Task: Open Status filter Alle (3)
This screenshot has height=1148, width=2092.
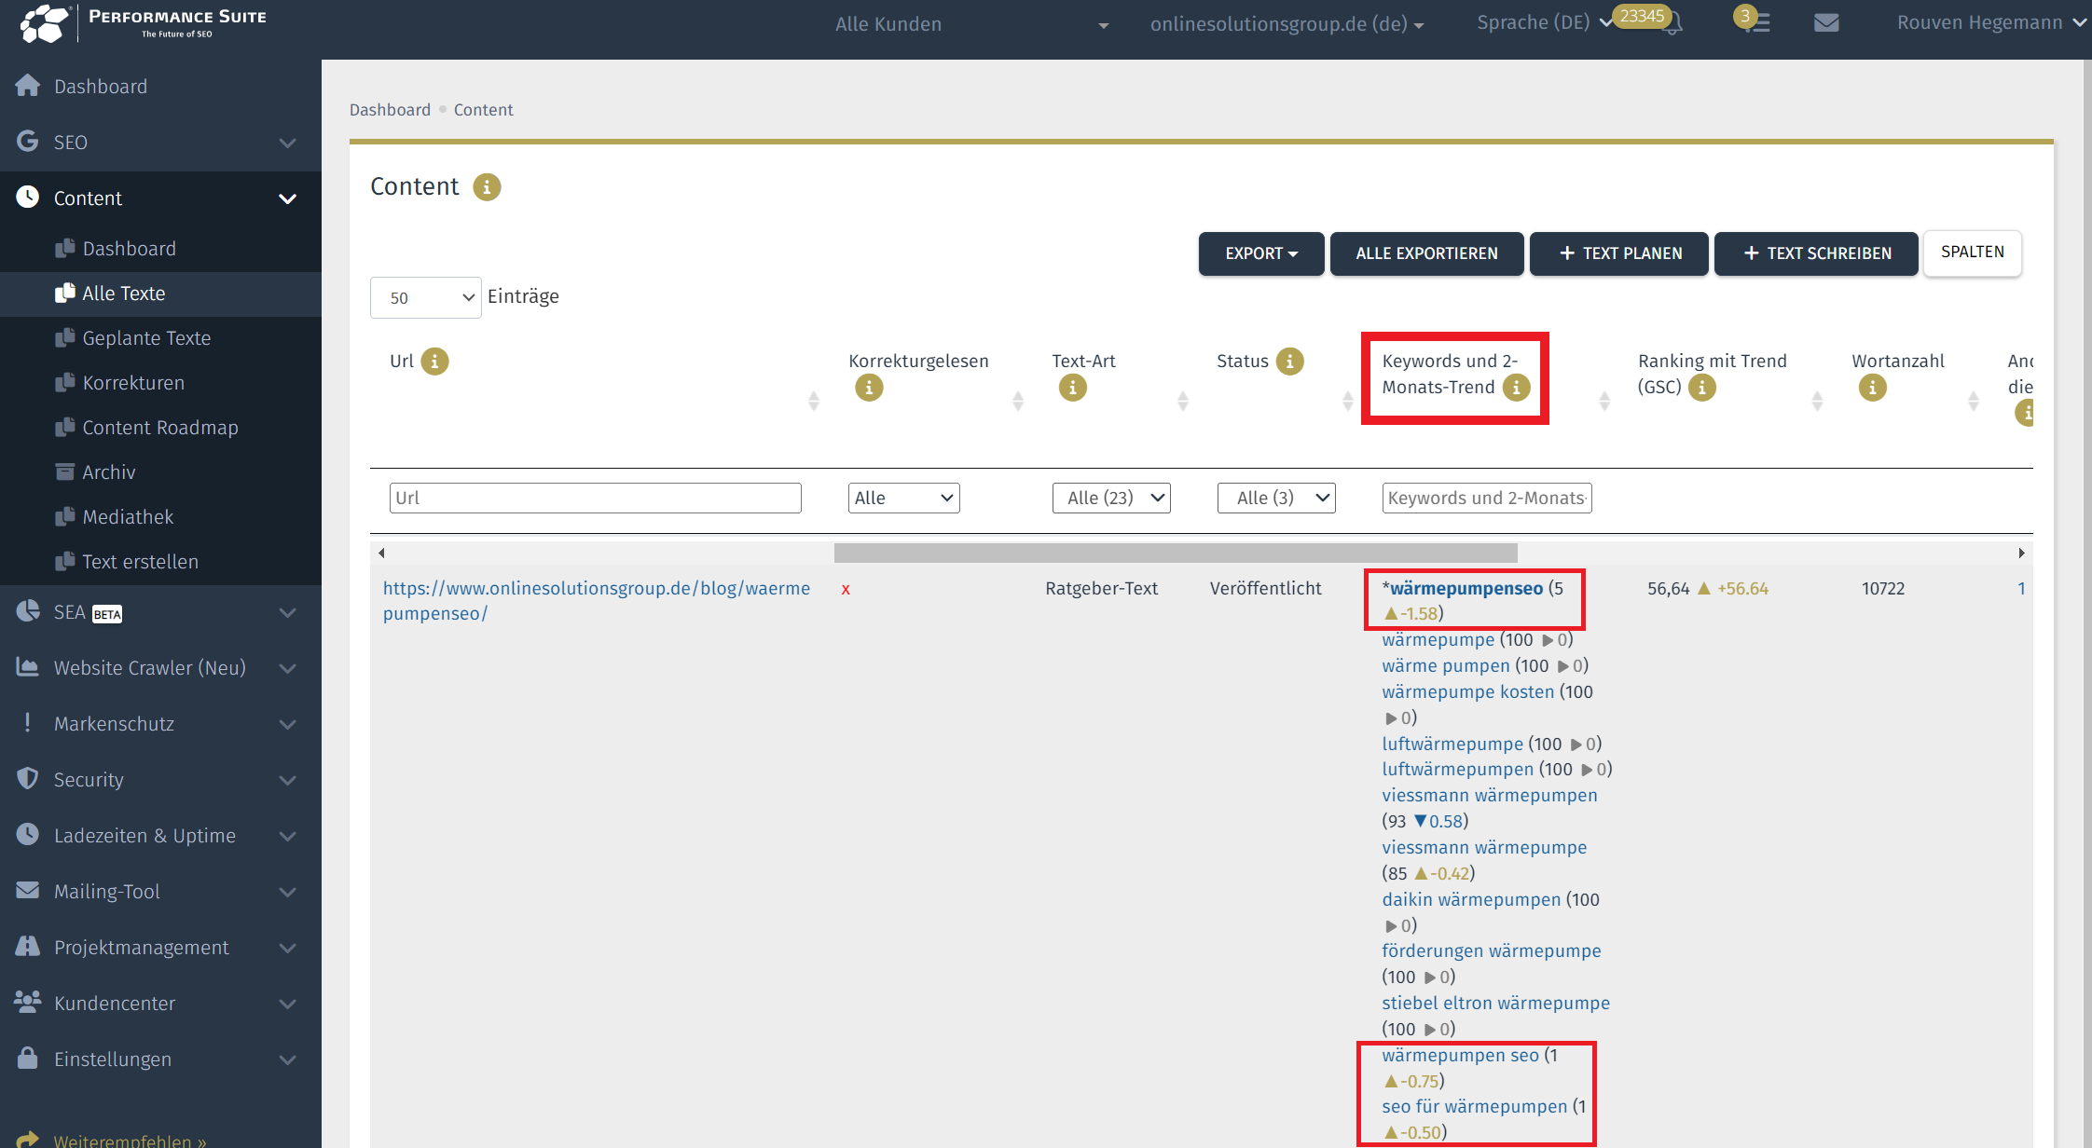Action: [x=1276, y=498]
